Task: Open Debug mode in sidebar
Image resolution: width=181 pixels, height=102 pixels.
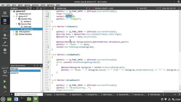Action: click(5, 36)
